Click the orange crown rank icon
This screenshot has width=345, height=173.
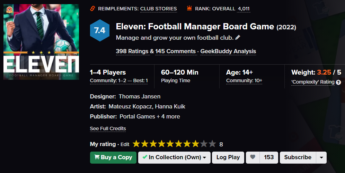coord(189,8)
